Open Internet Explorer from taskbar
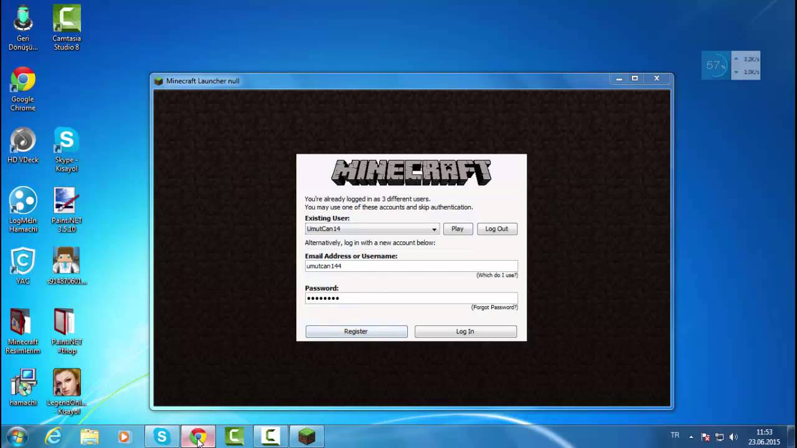The height and width of the screenshot is (448, 797). point(54,436)
